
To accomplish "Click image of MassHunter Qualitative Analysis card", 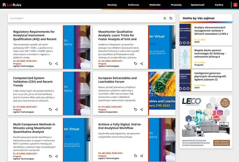I will (x=162, y=47).
